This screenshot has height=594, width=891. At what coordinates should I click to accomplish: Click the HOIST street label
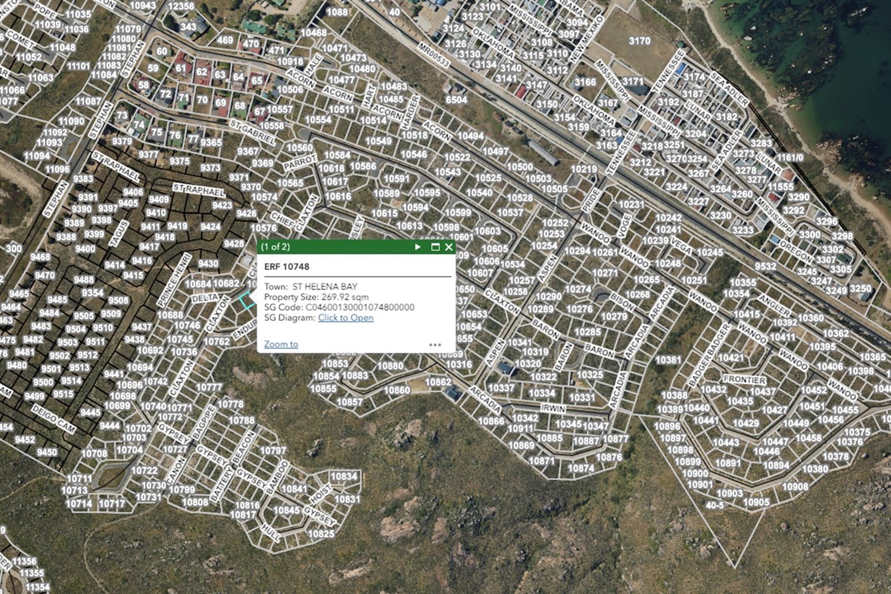coord(321,494)
